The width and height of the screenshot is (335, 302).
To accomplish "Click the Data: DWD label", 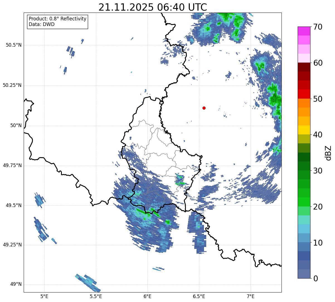I will coord(42,24).
